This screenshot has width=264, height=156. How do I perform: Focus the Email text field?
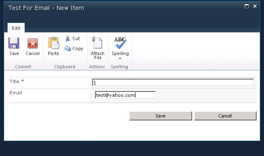(x=125, y=95)
